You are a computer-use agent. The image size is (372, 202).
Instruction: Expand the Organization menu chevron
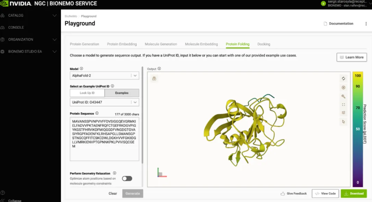(x=54, y=40)
